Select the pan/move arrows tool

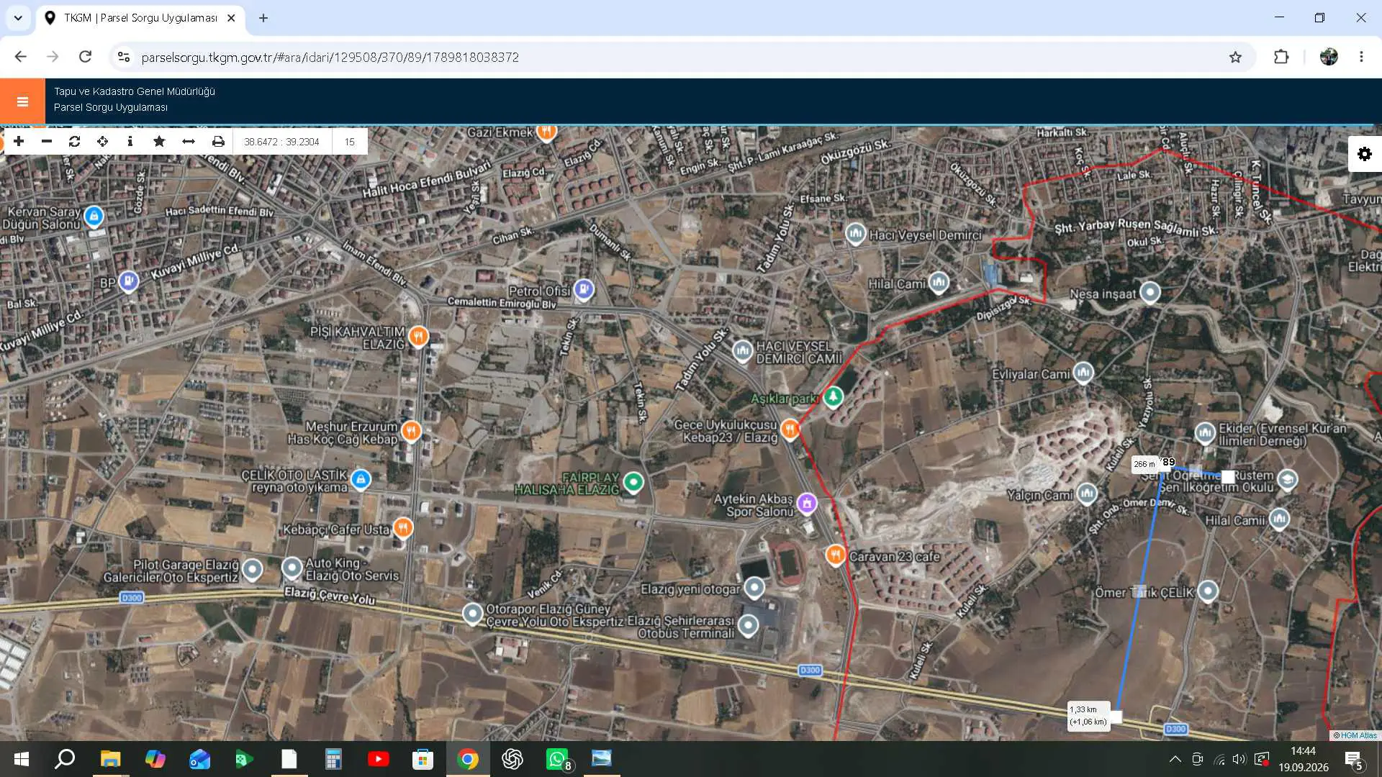(102, 142)
